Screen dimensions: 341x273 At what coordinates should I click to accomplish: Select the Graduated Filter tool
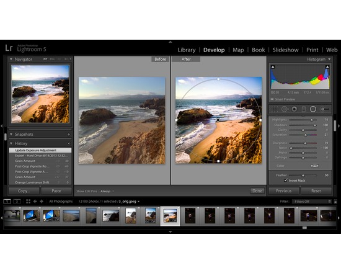coord(304,109)
